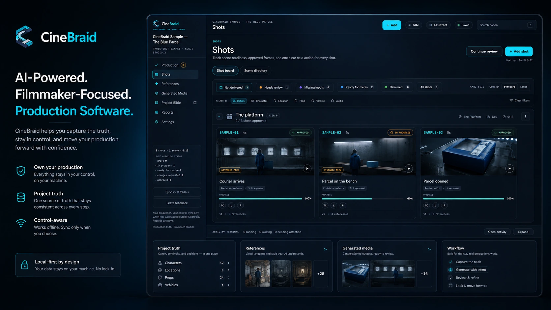551x310 pixels.
Task: Click the P chip on Parcel opened card
Action: click(444, 206)
